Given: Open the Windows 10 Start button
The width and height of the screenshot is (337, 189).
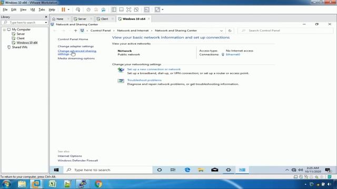Looking at the screenshot, I should tap(56, 170).
